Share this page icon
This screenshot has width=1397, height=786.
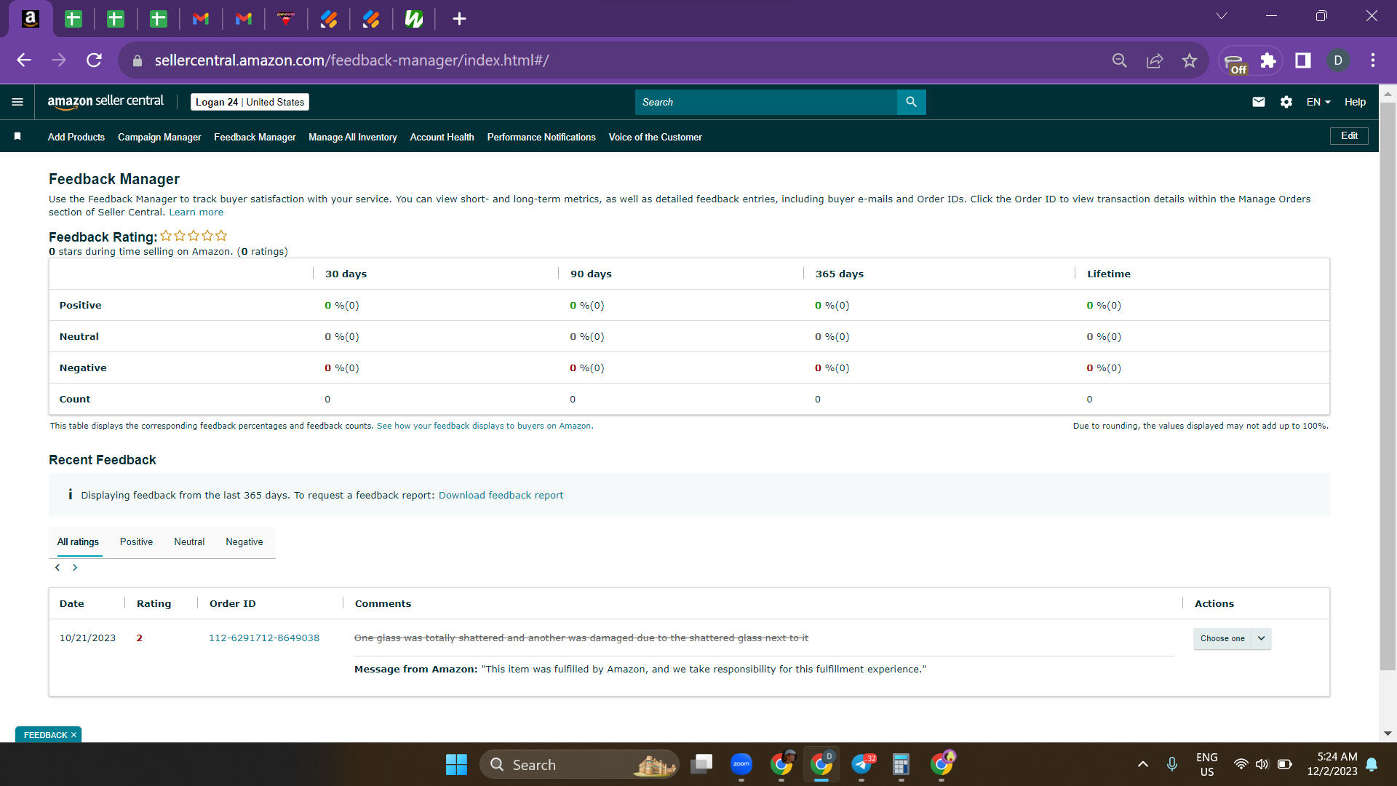pos(1155,60)
